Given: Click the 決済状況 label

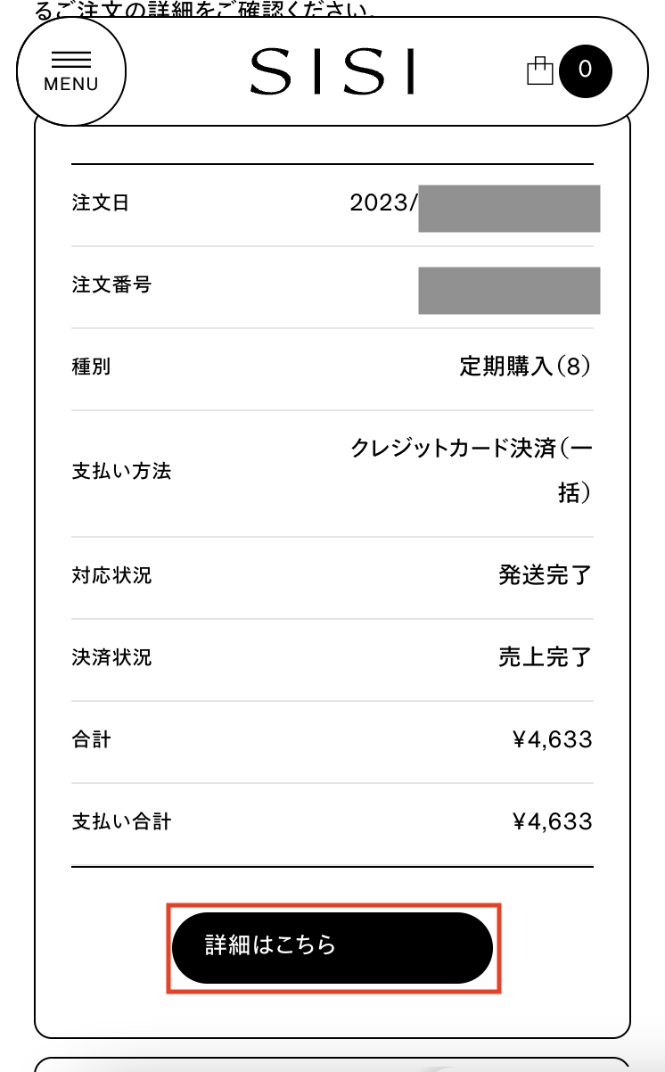Looking at the screenshot, I should (111, 657).
